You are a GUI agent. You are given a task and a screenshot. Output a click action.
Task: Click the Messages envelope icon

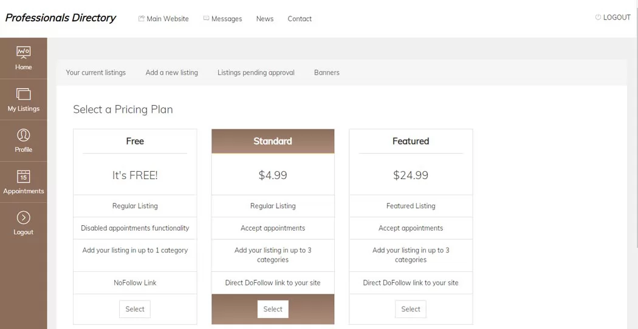pos(207,18)
